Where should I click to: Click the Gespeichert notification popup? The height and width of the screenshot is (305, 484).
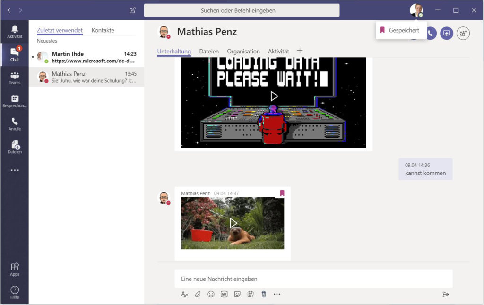click(x=401, y=30)
